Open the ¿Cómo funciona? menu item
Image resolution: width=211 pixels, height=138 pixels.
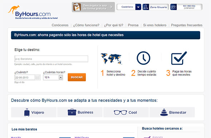[86, 25]
